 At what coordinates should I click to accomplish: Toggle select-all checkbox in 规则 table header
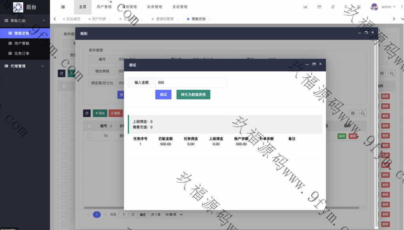point(90,126)
